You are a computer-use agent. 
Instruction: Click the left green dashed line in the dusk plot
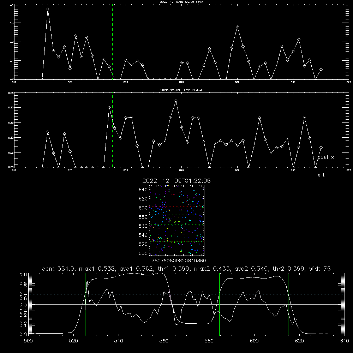point(112,130)
